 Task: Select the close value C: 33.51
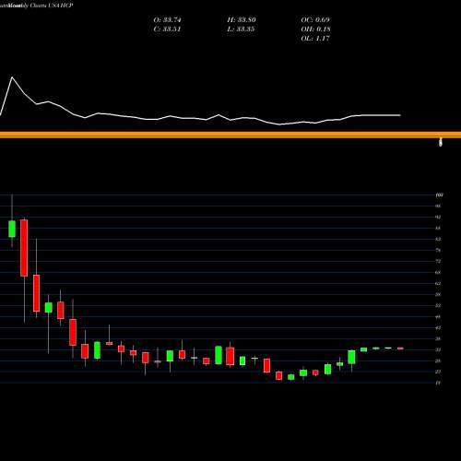tap(167, 30)
